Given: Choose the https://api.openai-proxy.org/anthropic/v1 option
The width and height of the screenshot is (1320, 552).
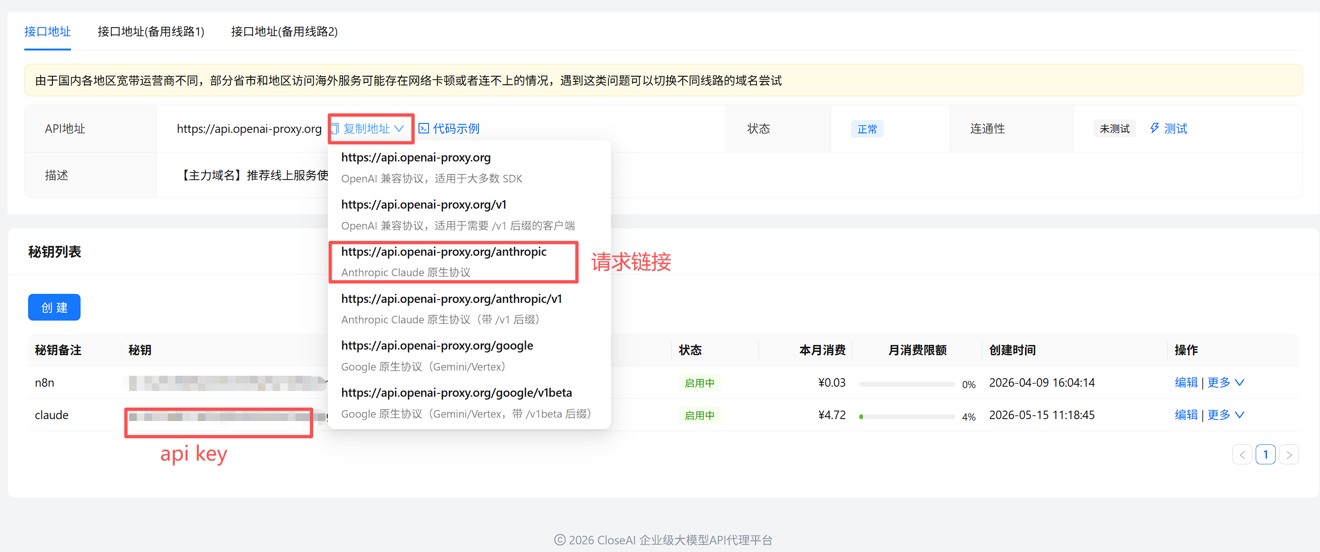Looking at the screenshot, I should (469, 309).
